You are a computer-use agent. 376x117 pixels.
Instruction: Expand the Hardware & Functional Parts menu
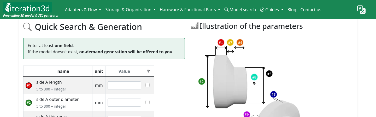(x=190, y=10)
